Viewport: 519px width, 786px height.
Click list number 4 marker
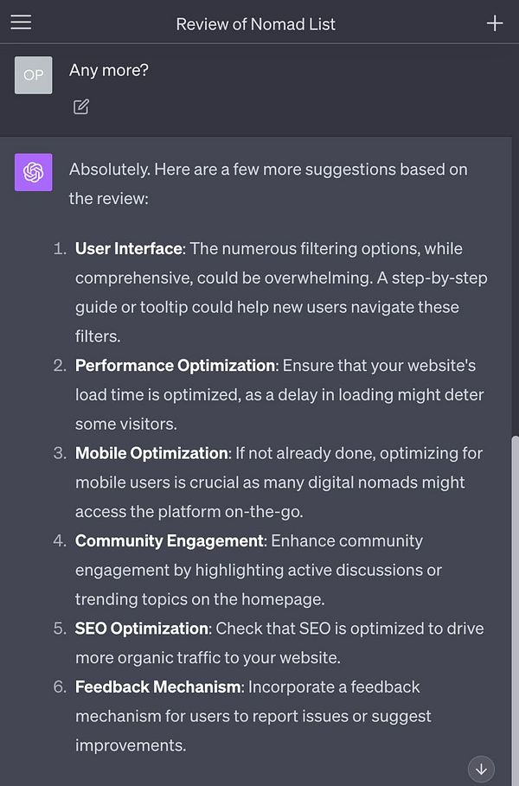coord(60,541)
